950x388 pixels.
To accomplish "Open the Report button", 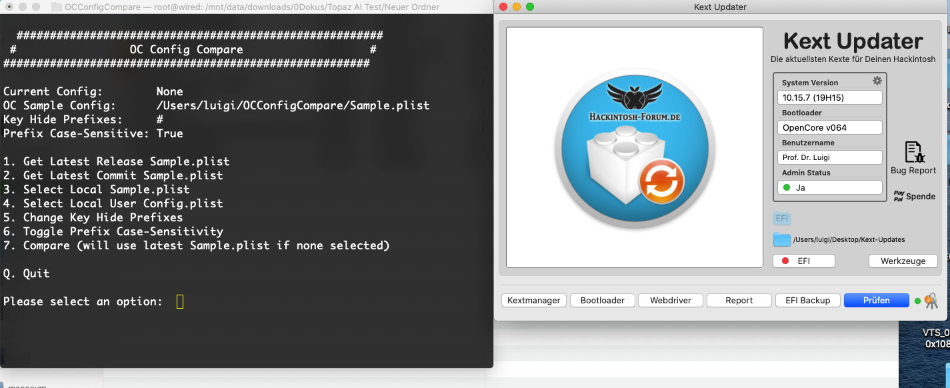I will (739, 300).
